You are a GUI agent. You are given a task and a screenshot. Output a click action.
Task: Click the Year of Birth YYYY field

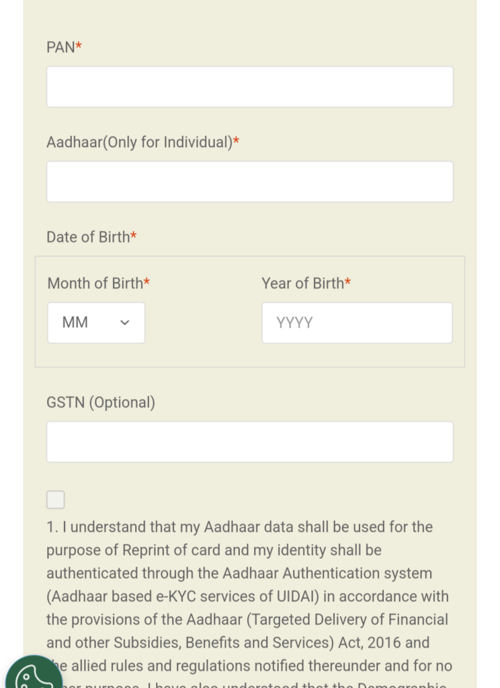(357, 322)
